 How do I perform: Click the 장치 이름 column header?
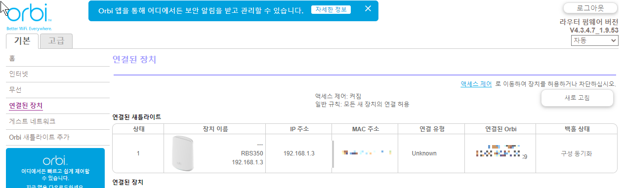(215, 129)
